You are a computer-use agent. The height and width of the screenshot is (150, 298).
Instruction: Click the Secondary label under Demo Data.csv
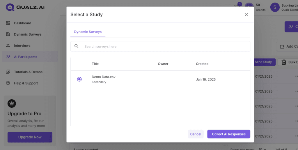(x=99, y=82)
